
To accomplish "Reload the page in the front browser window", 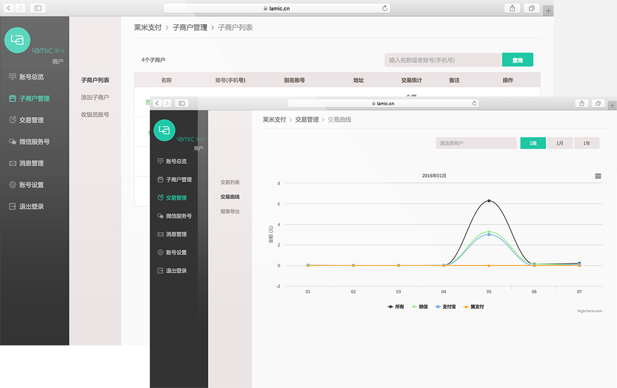I will 474,104.
